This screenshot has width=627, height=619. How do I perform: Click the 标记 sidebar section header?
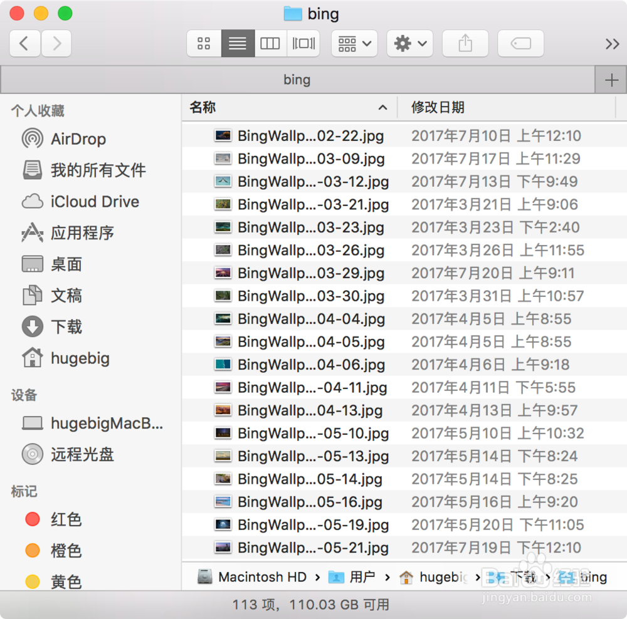(x=24, y=491)
